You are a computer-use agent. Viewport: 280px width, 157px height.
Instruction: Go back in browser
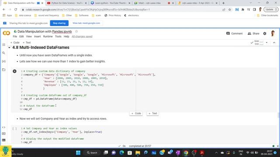click(x=4, y=10)
